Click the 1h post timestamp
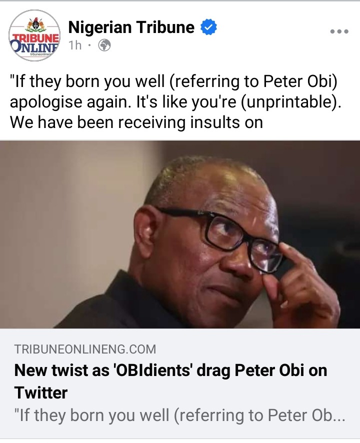Screen dimensions: 360x443 pos(75,45)
